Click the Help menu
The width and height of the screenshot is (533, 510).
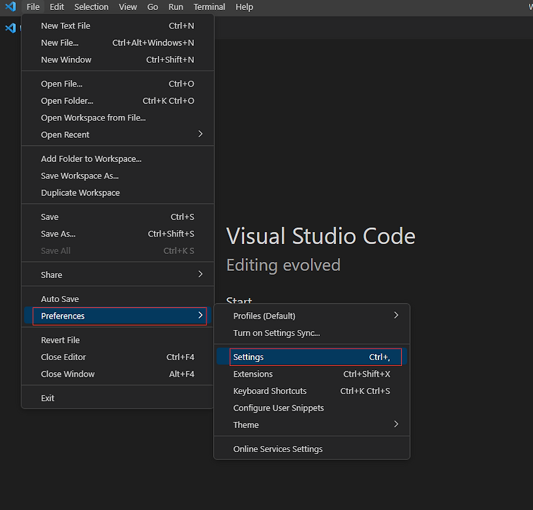[x=244, y=7]
